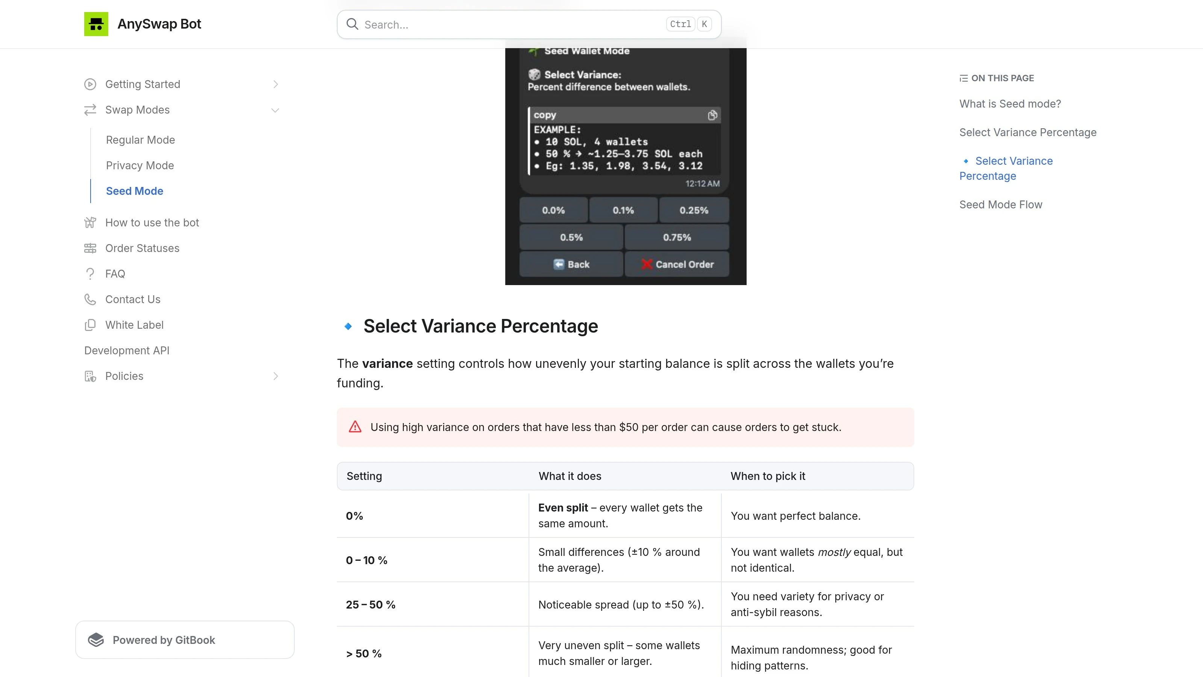Click the high variance warning text
The height and width of the screenshot is (677, 1203).
pos(606,427)
